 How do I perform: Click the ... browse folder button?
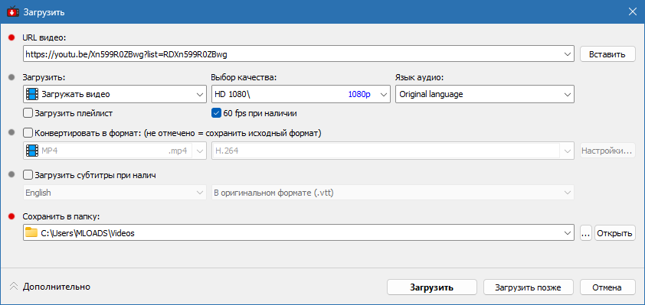point(586,232)
